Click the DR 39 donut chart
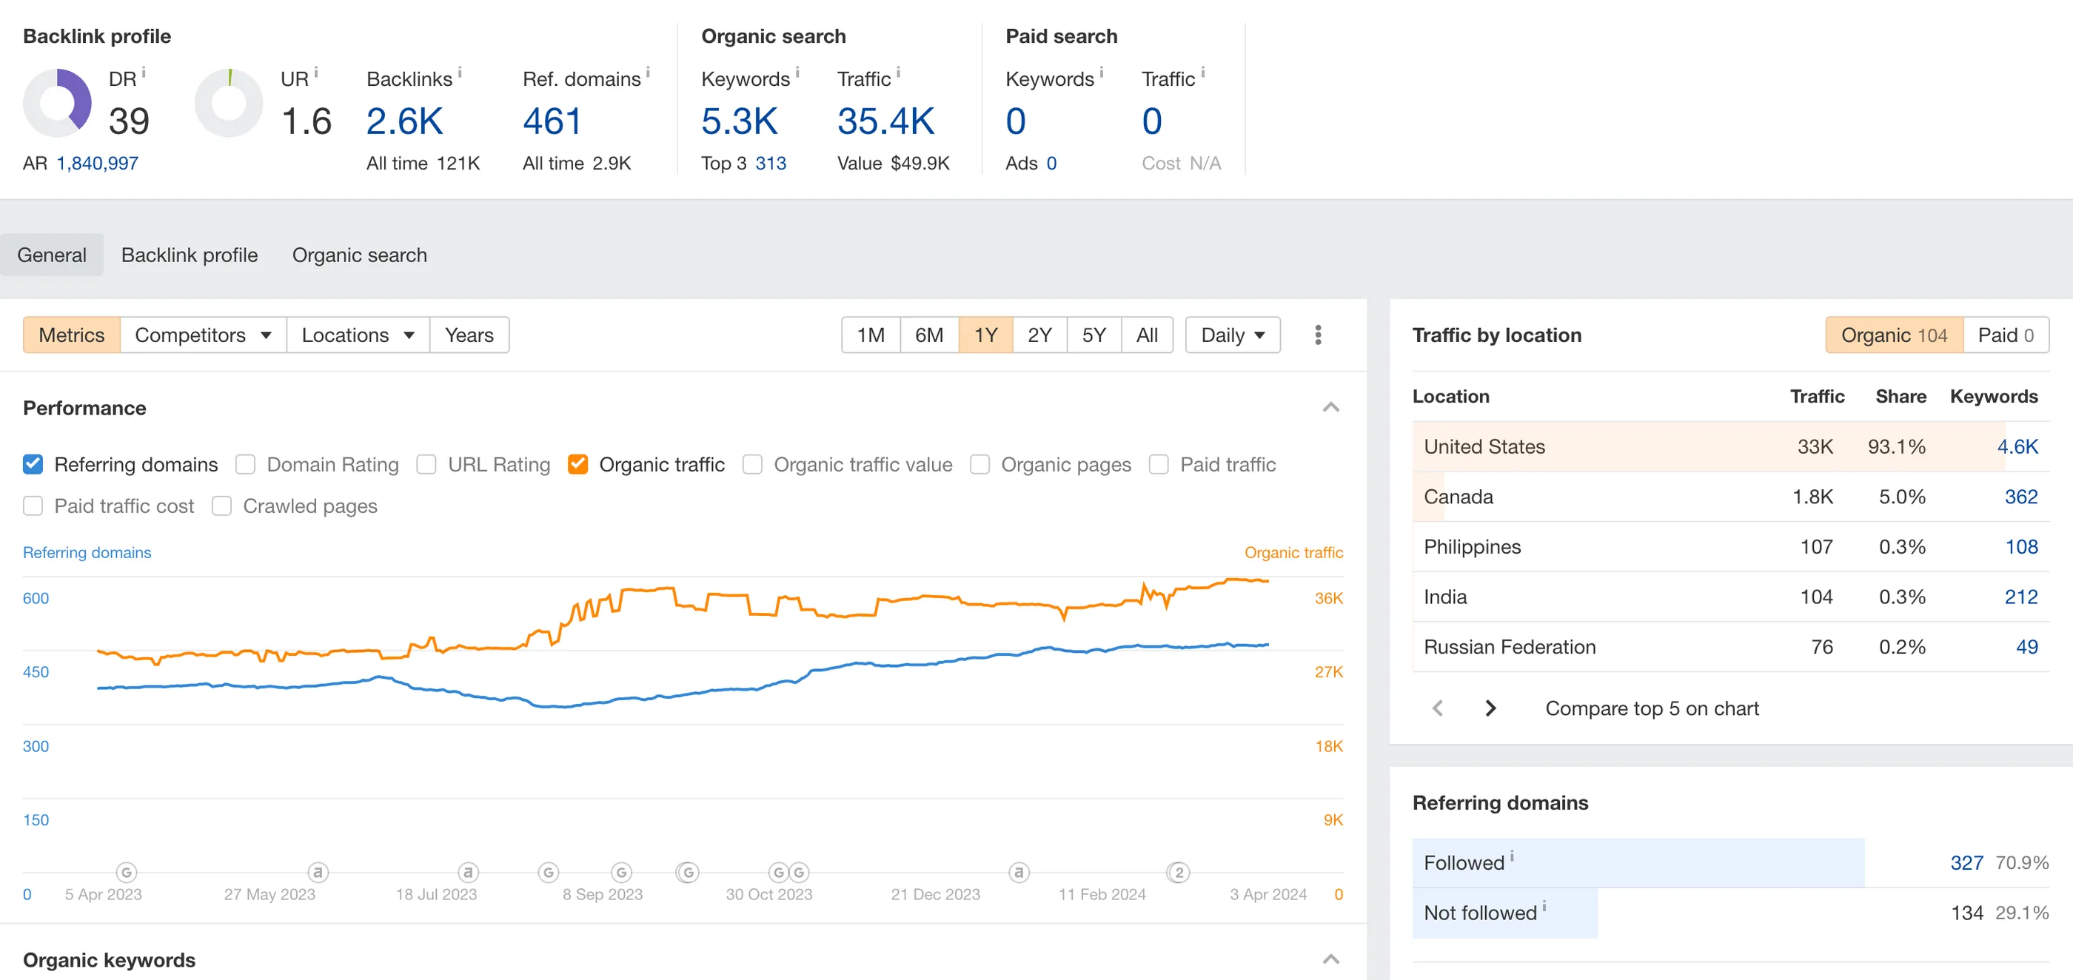The height and width of the screenshot is (980, 2073). [x=57, y=103]
